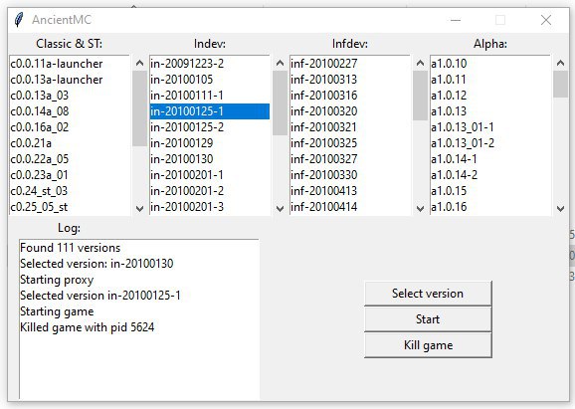The width and height of the screenshot is (575, 409).
Task: Close the AncientMC window
Action: click(546, 20)
